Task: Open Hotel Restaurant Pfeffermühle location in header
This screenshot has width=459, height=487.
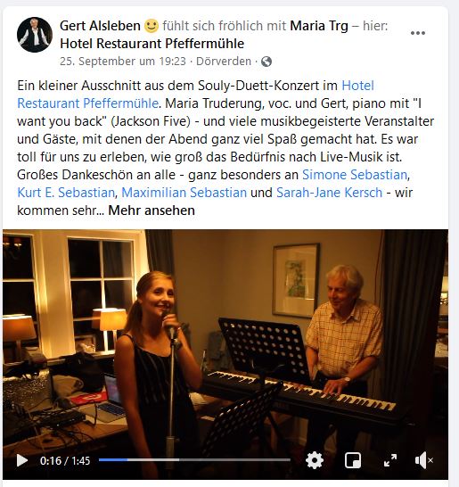Action: pos(152,44)
